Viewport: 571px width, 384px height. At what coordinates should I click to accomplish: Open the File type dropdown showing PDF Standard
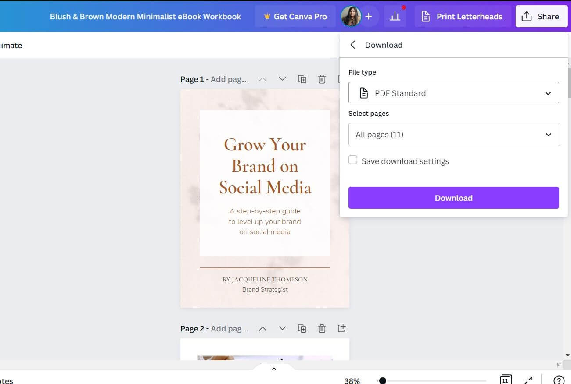click(x=453, y=92)
